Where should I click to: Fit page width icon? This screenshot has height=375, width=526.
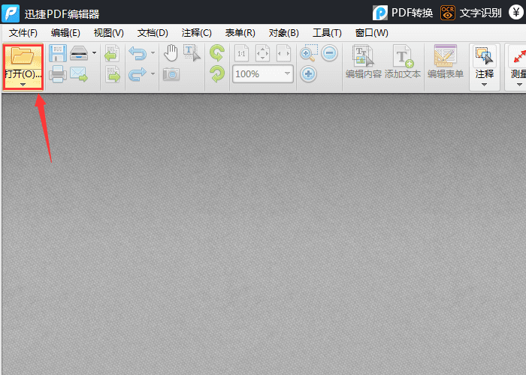pos(283,53)
